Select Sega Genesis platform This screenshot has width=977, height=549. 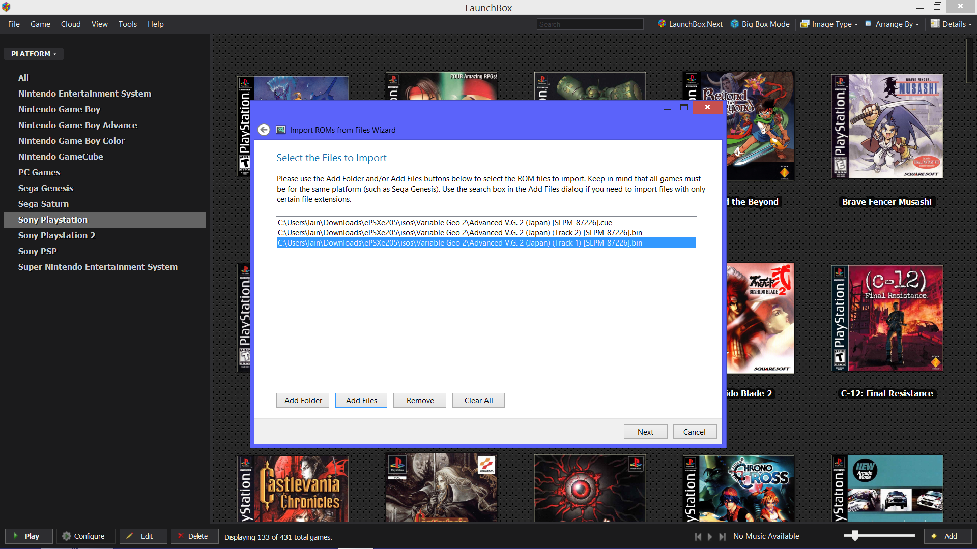click(105, 188)
